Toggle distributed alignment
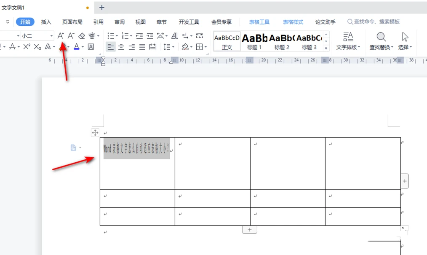The width and height of the screenshot is (427, 255). (153, 47)
